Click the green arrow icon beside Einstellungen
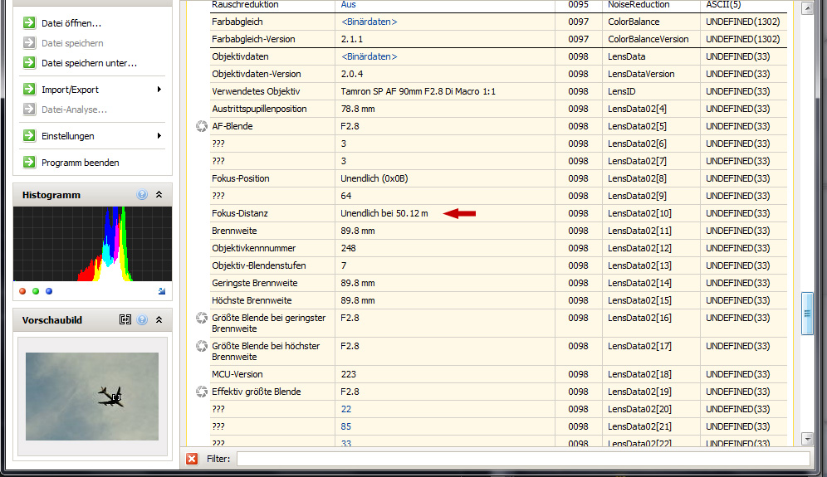 click(x=29, y=135)
